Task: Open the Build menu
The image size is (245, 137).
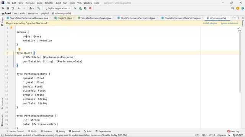Action: point(58,3)
